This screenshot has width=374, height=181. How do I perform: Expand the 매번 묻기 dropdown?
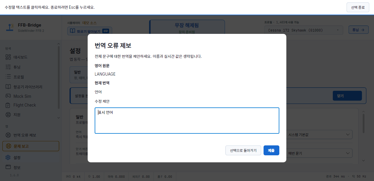click(319, 153)
